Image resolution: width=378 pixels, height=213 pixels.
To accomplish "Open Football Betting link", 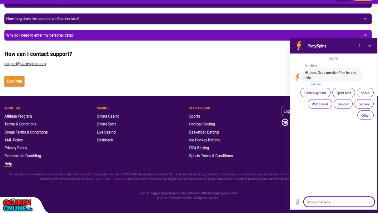I will 202,124.
